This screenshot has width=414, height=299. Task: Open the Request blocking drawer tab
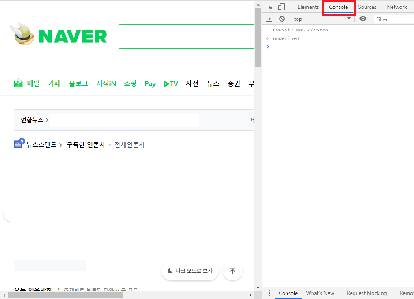[366, 293]
